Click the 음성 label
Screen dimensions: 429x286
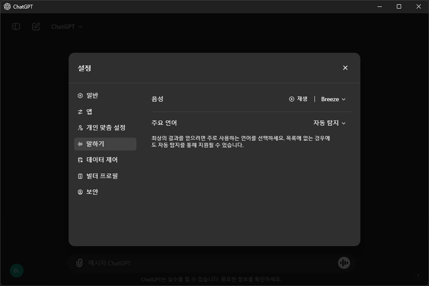point(157,99)
